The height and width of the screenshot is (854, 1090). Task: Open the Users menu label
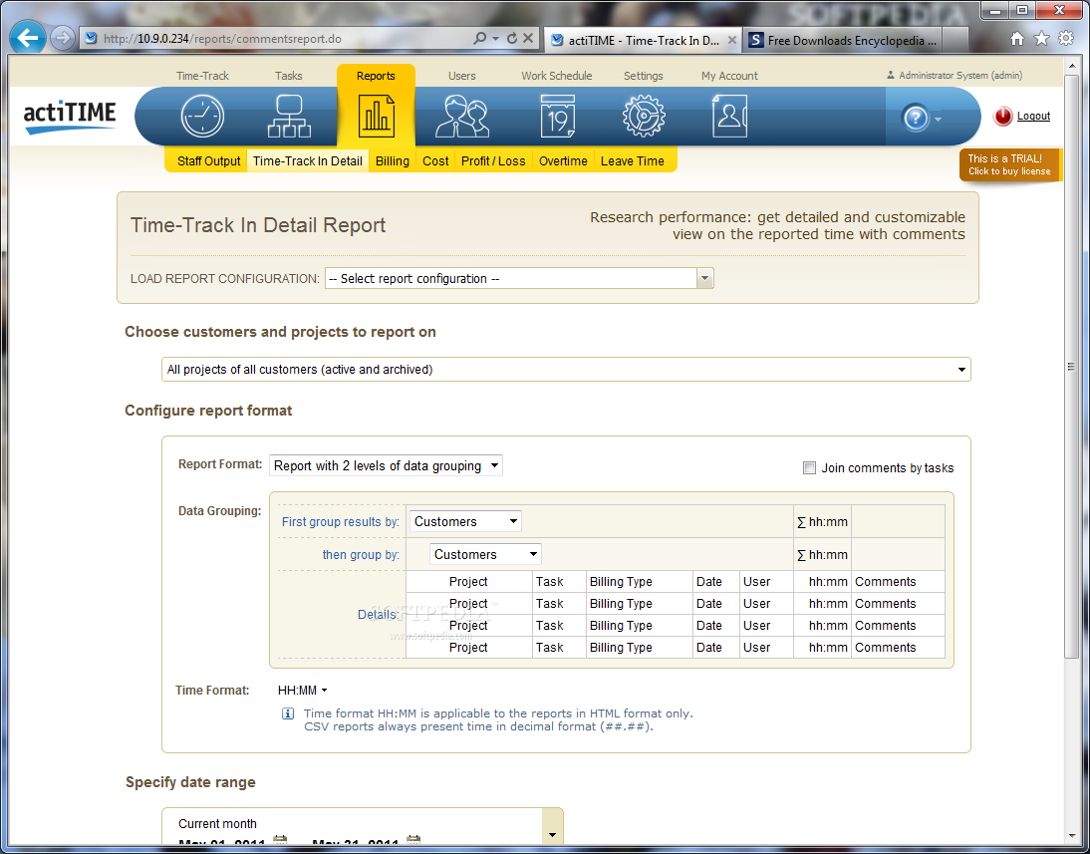(x=462, y=76)
